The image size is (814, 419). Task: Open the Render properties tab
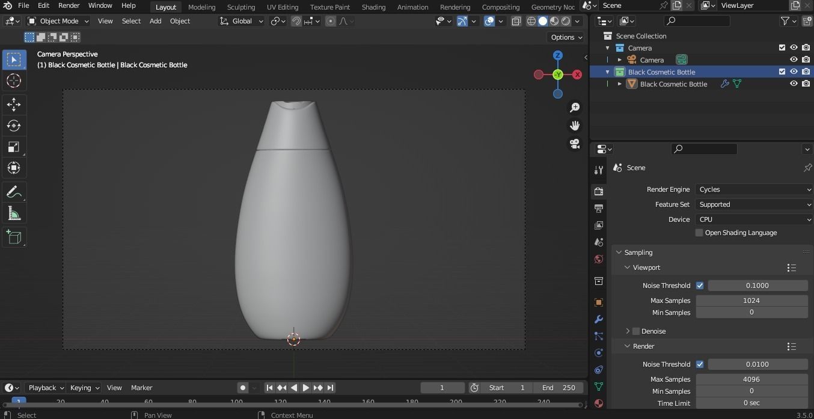[598, 191]
